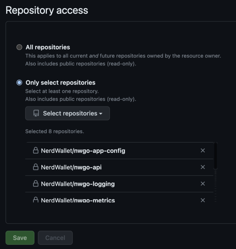Viewport: 236px width, 249px height.
Task: Remove nwgo-metrics via its X icon
Action: [203, 200]
